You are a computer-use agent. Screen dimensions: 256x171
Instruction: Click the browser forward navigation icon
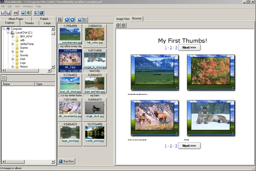(124, 25)
